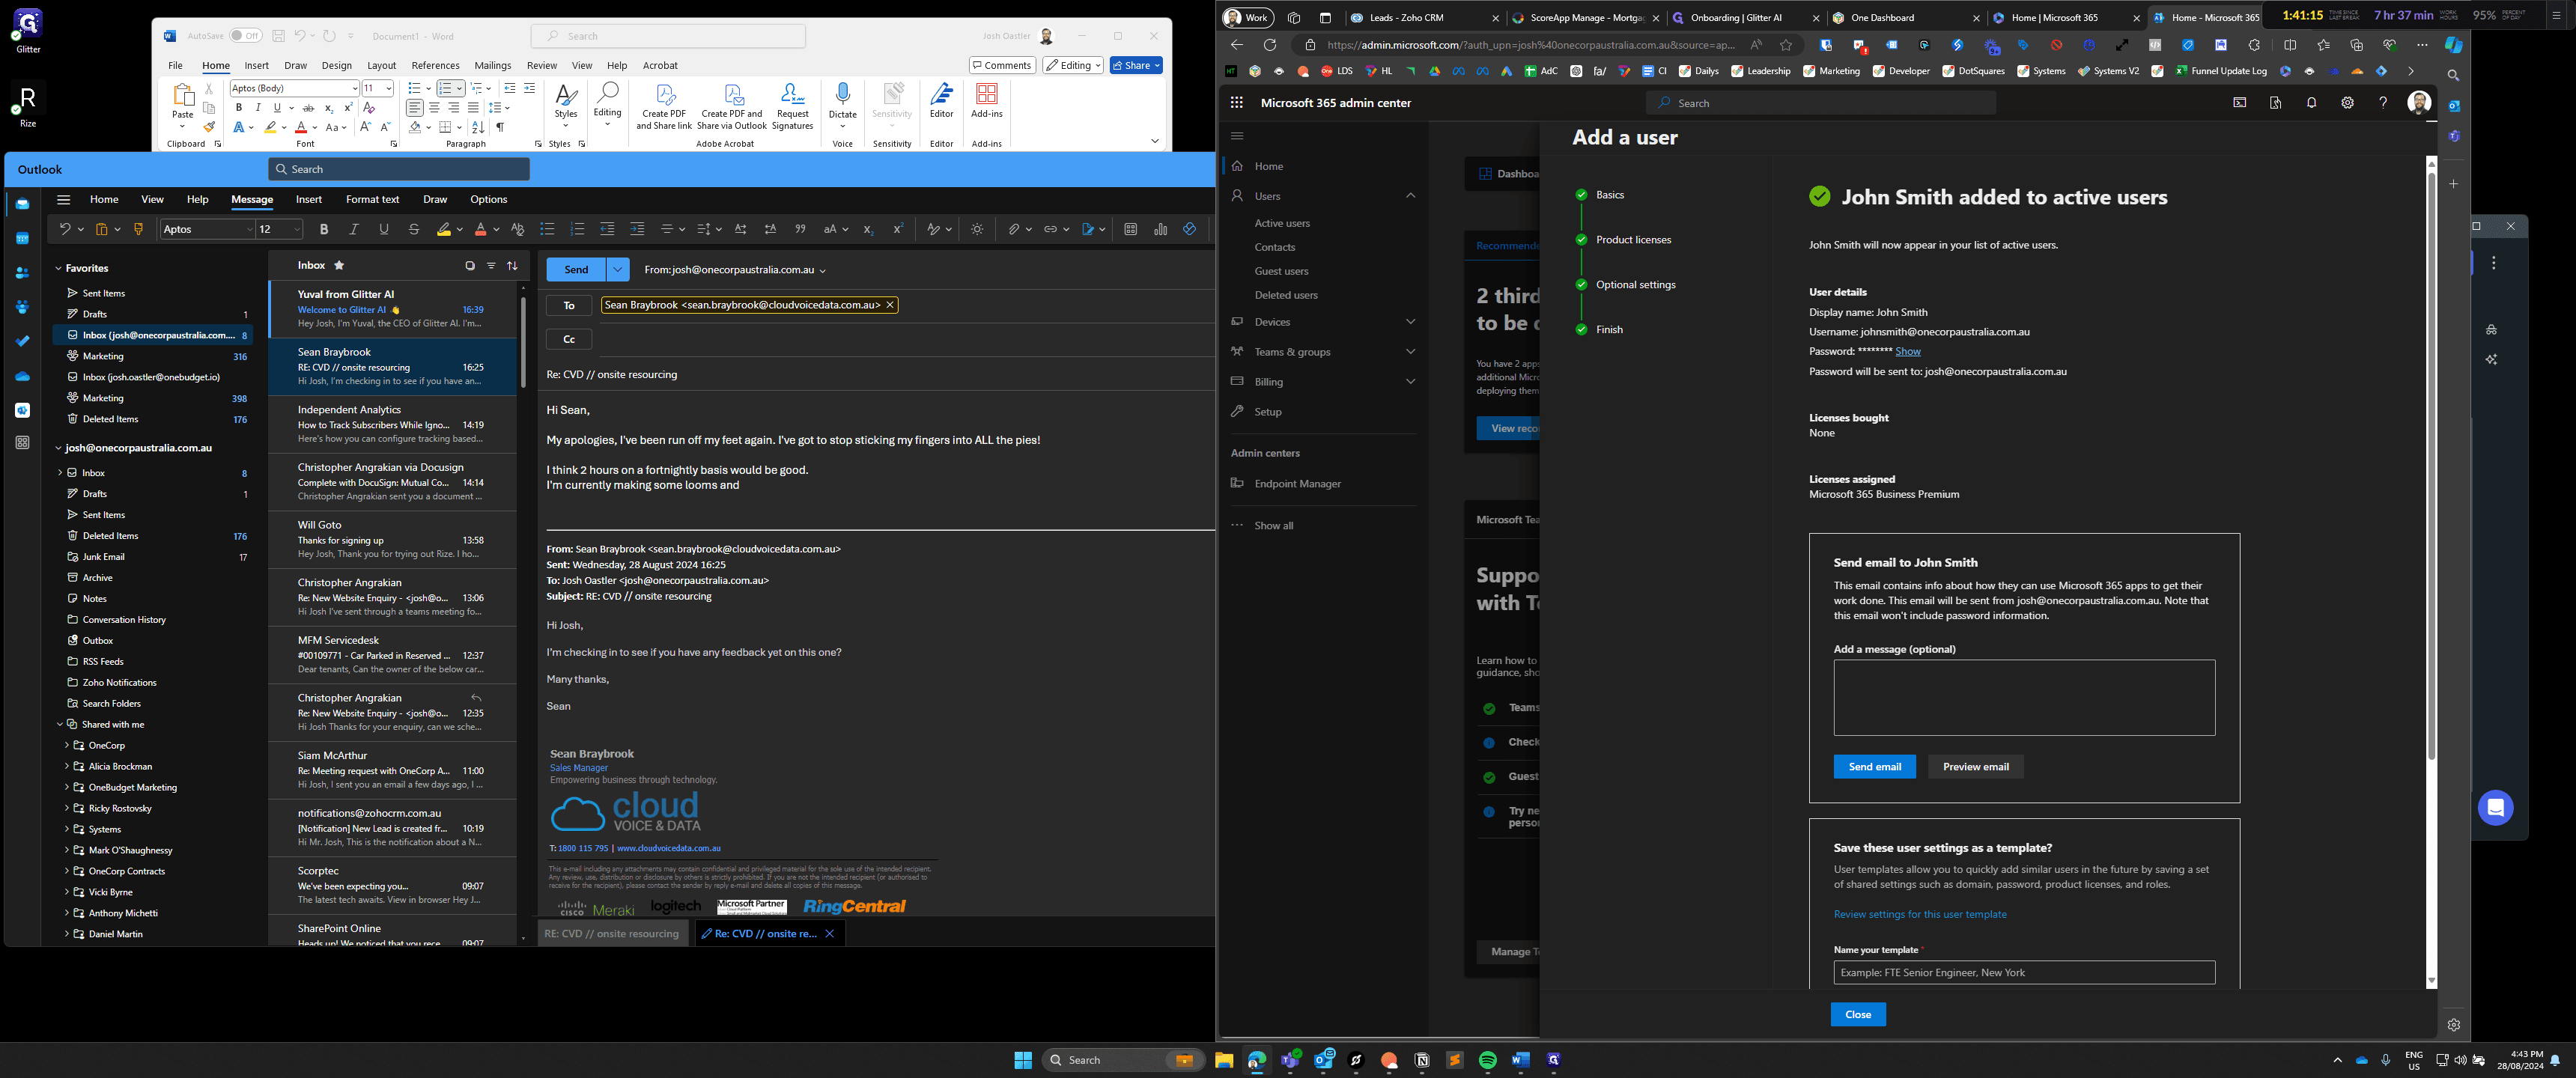This screenshot has height=1078, width=2576.
Task: Open the Send button dropdown arrow
Action: 618,269
